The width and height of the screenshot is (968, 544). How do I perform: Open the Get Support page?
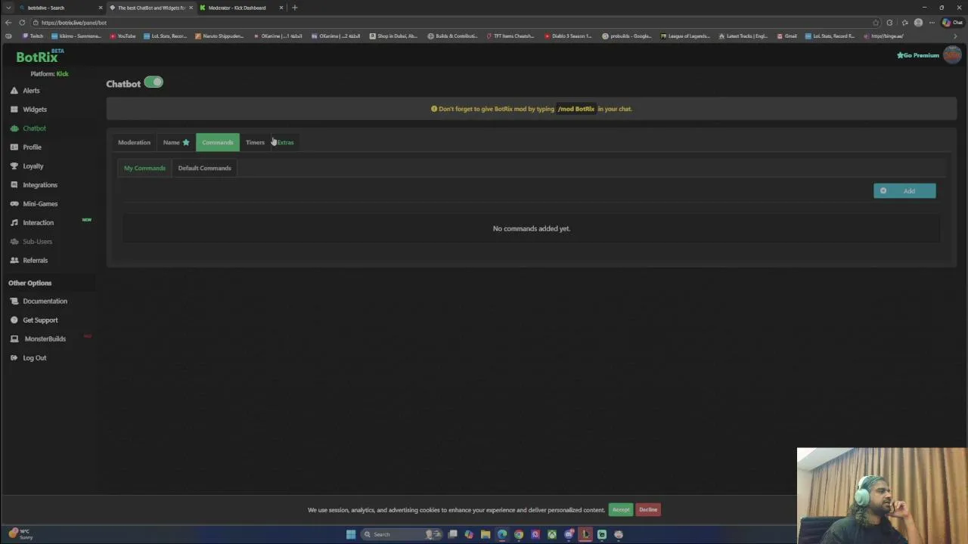(x=34, y=320)
